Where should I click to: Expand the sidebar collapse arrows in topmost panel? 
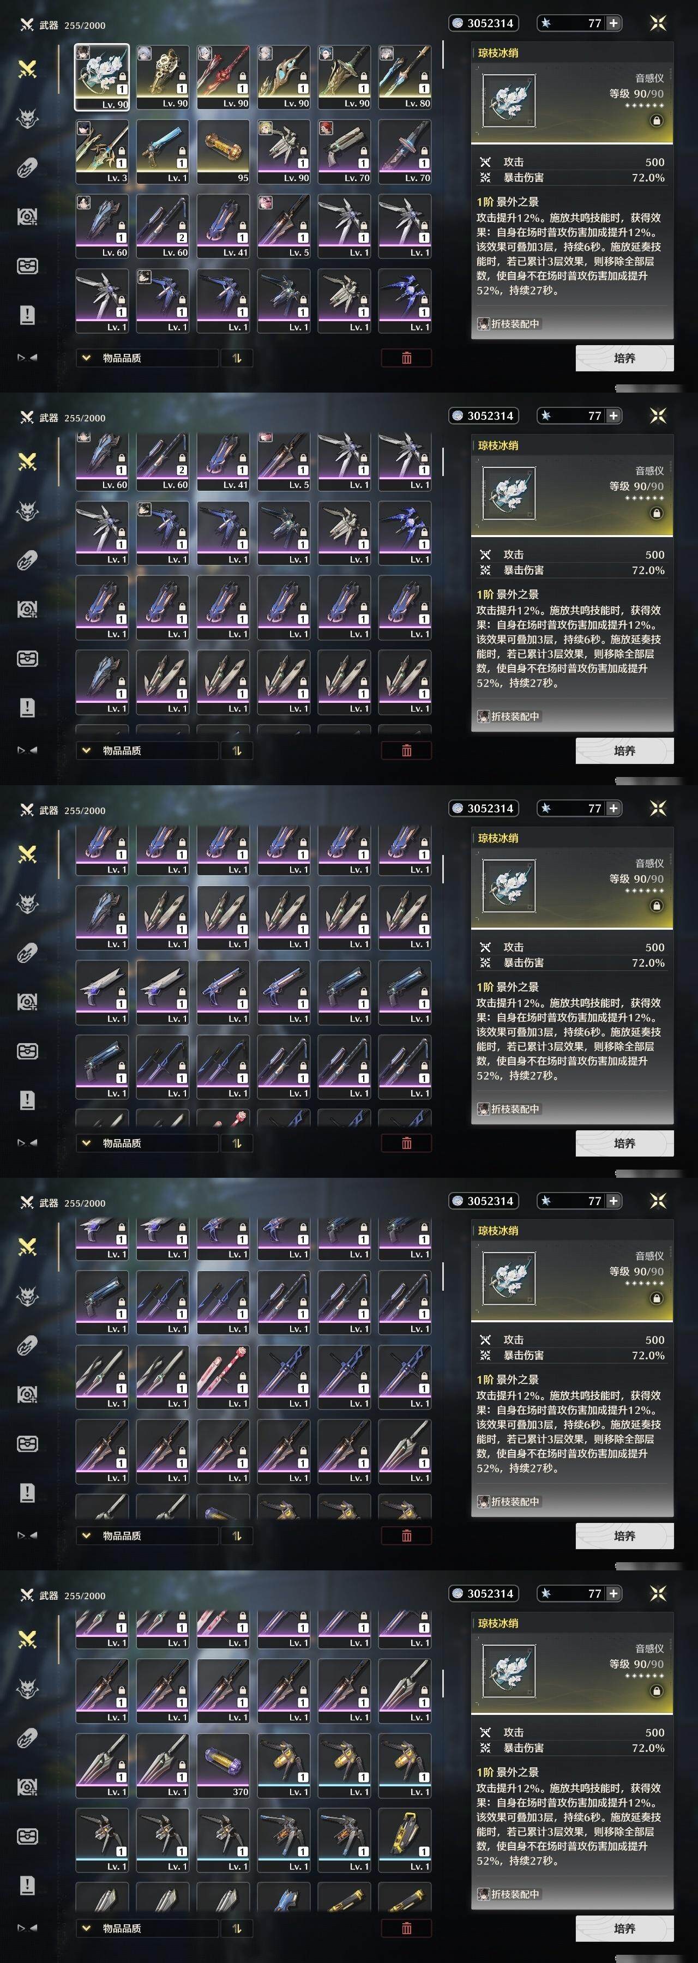point(27,357)
